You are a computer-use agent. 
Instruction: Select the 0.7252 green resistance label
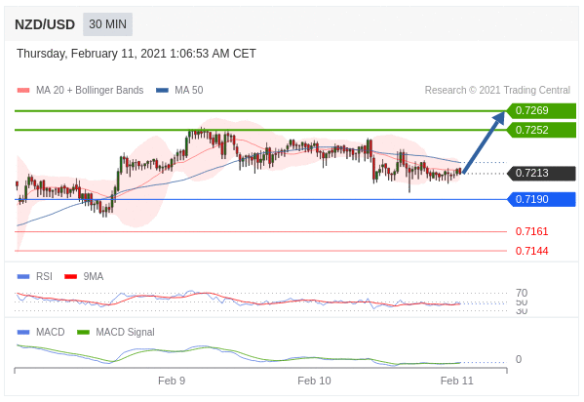(541, 130)
